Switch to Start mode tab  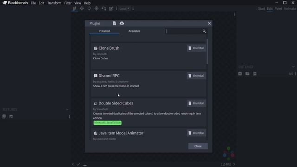pyautogui.click(x=261, y=9)
